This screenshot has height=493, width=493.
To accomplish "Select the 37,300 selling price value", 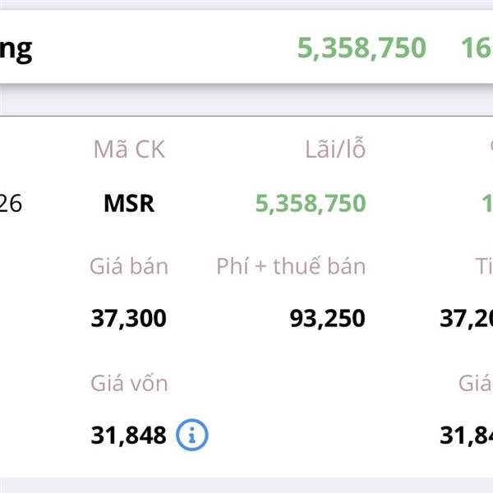I will tap(128, 319).
